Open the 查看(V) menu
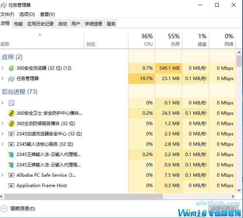The image size is (243, 218). tap(47, 14)
